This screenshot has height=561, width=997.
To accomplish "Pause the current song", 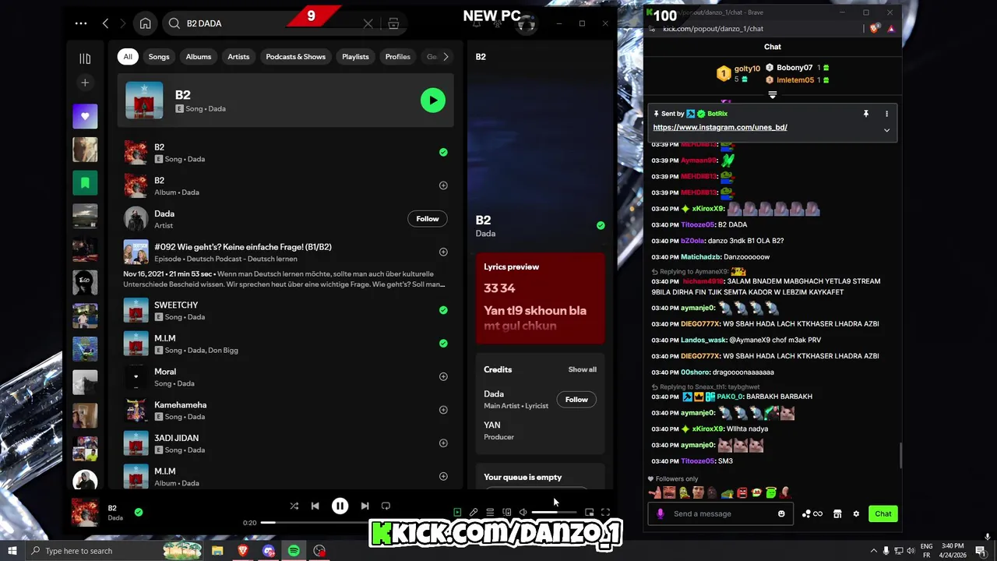I will [340, 506].
